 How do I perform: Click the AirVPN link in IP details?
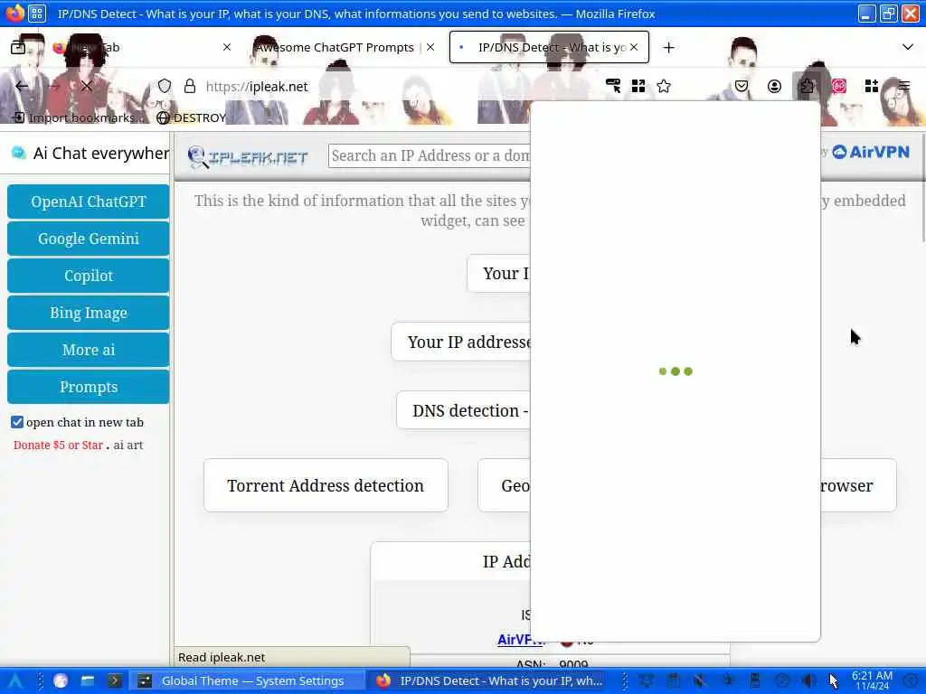[520, 640]
